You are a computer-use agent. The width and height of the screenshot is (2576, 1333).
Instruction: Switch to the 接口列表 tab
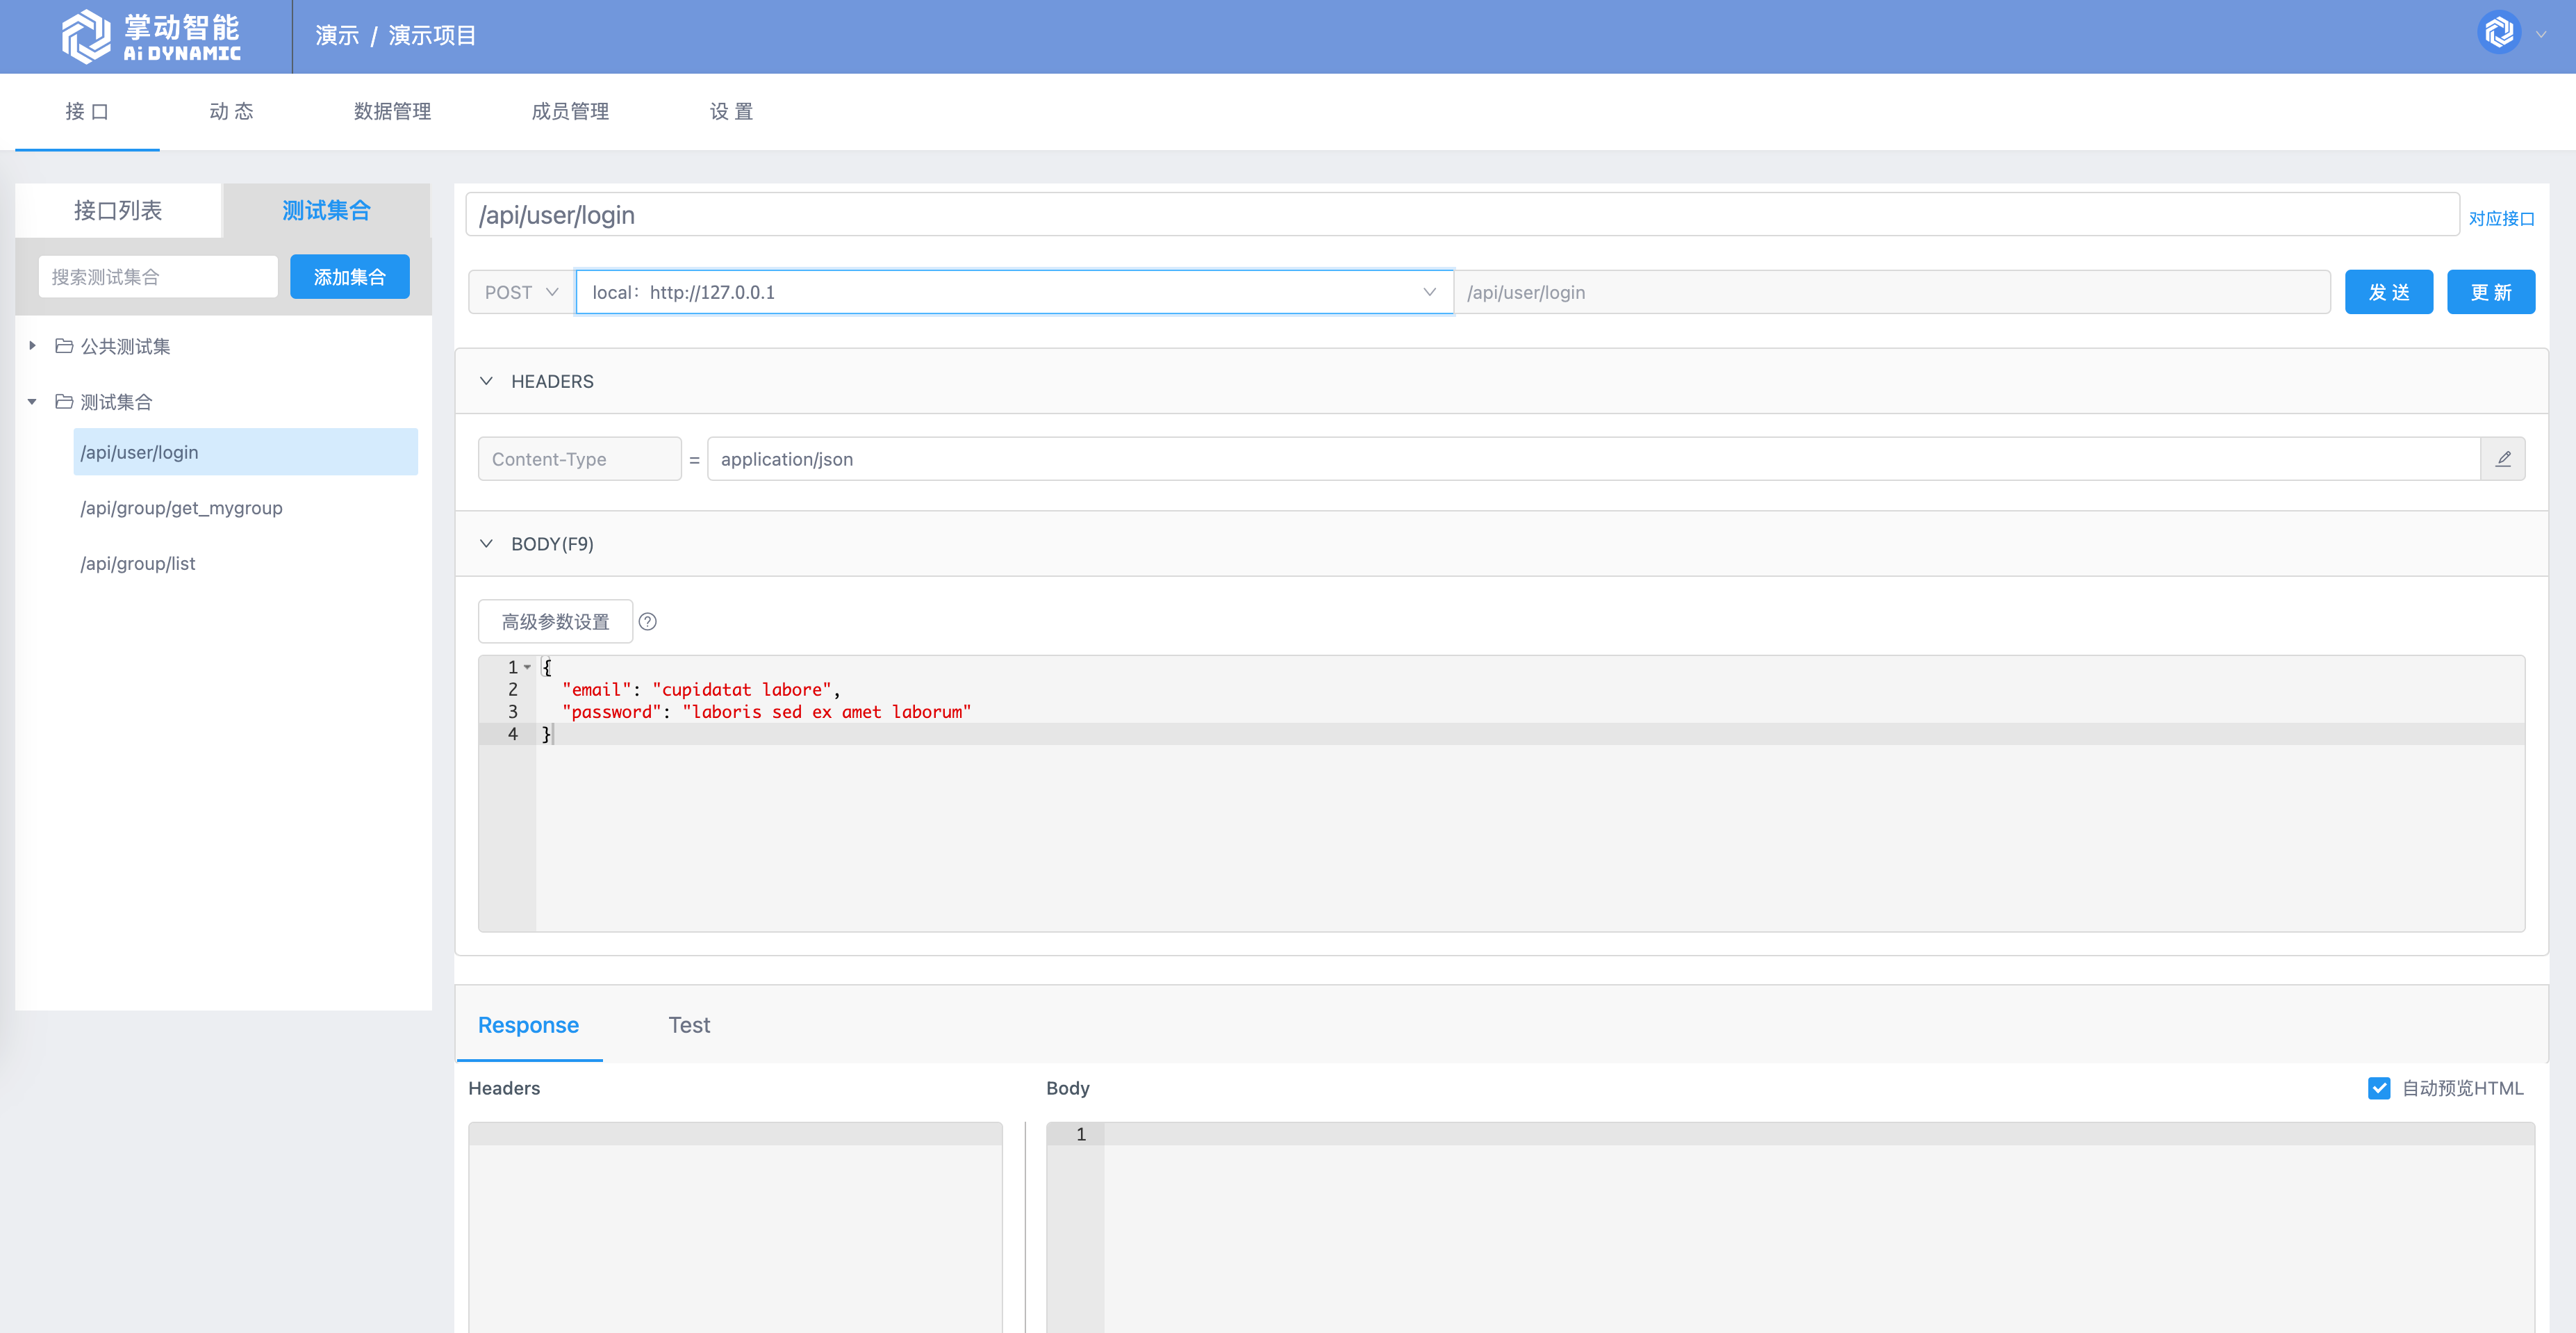click(118, 210)
